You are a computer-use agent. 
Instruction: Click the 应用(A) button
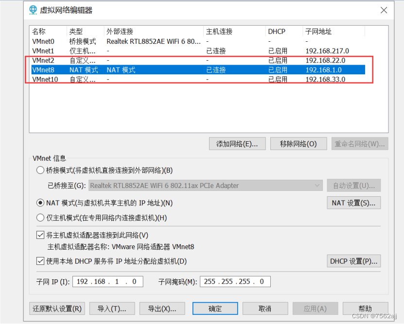[315, 308]
